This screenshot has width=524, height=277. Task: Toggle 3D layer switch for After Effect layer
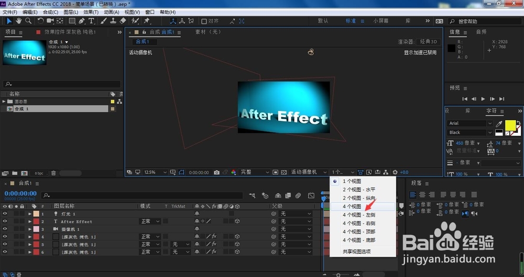tap(237, 221)
